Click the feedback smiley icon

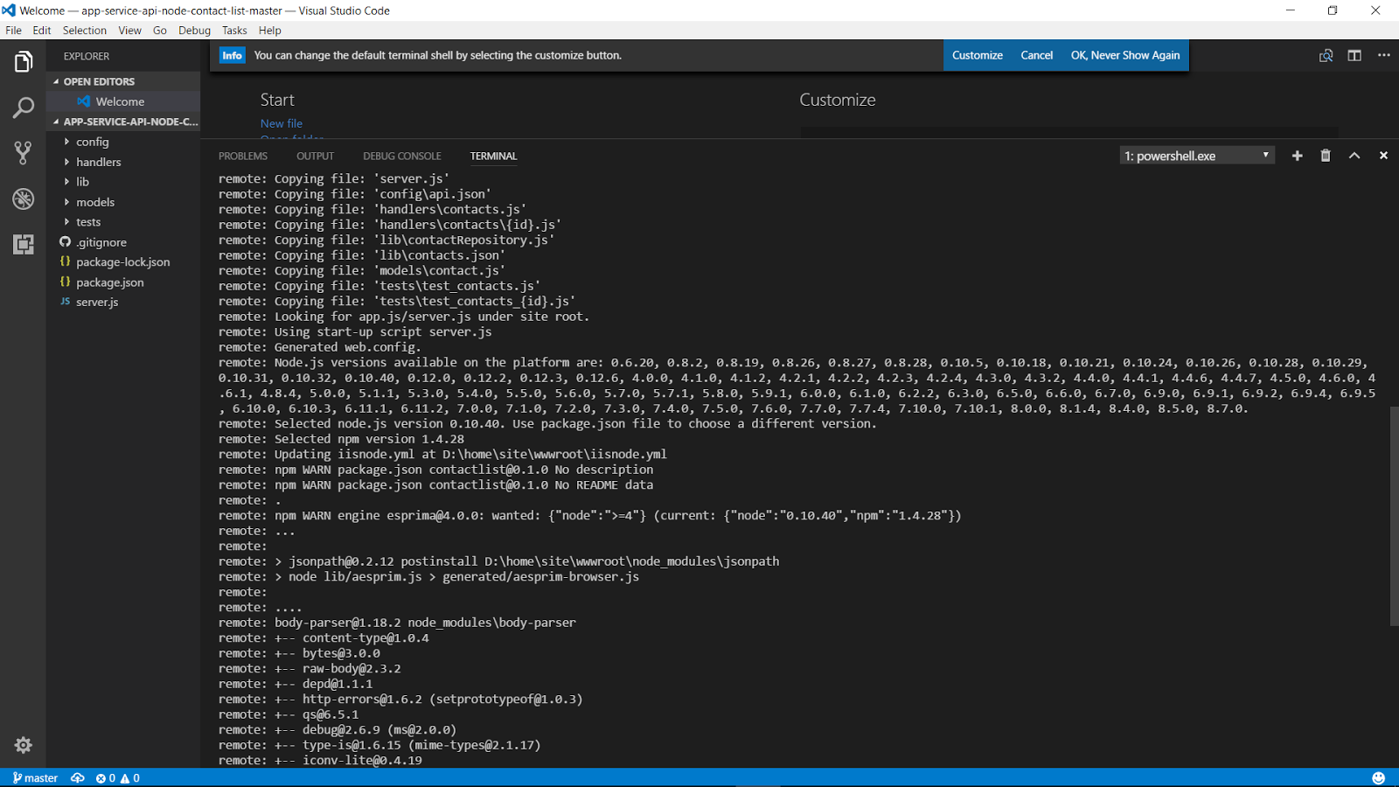1378,777
